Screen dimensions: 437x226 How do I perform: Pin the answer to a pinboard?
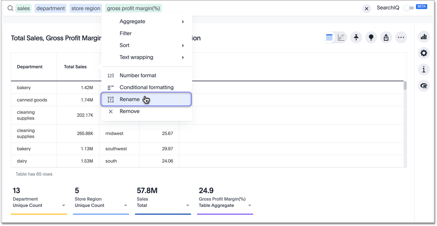pos(356,37)
